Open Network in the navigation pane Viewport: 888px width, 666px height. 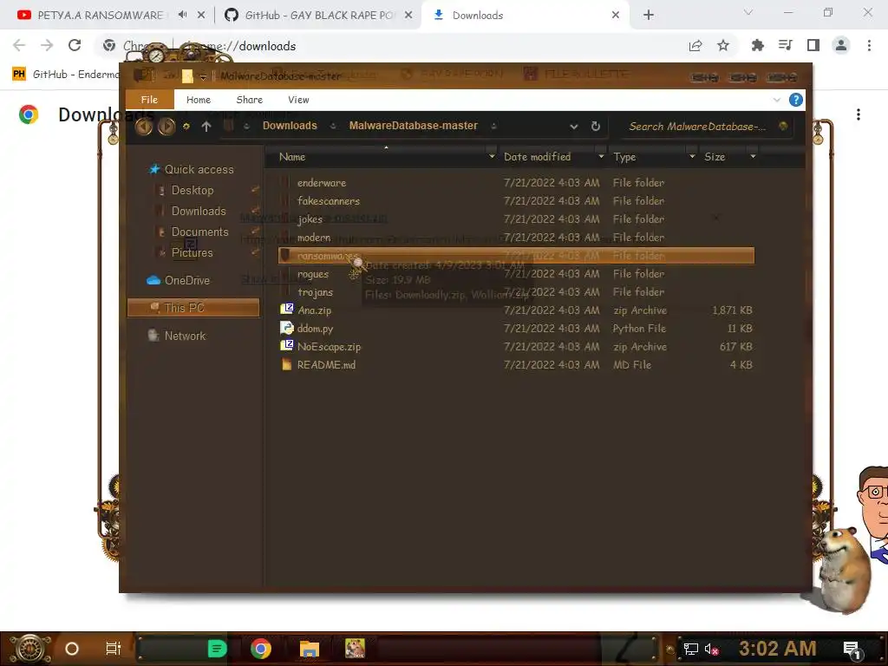(x=185, y=336)
